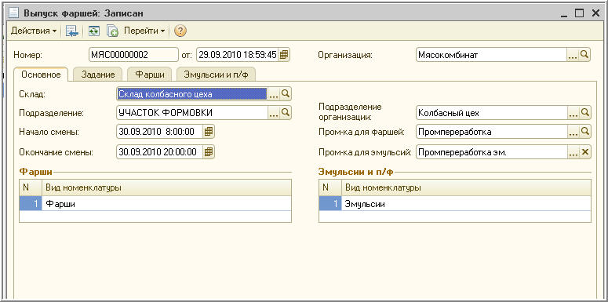The width and height of the screenshot is (608, 302).
Task: Click ellipsis select for Пром-ка для эмульсий
Action: 573,152
